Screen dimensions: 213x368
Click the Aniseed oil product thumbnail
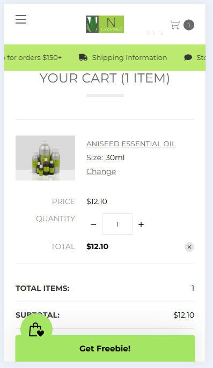coord(46,158)
